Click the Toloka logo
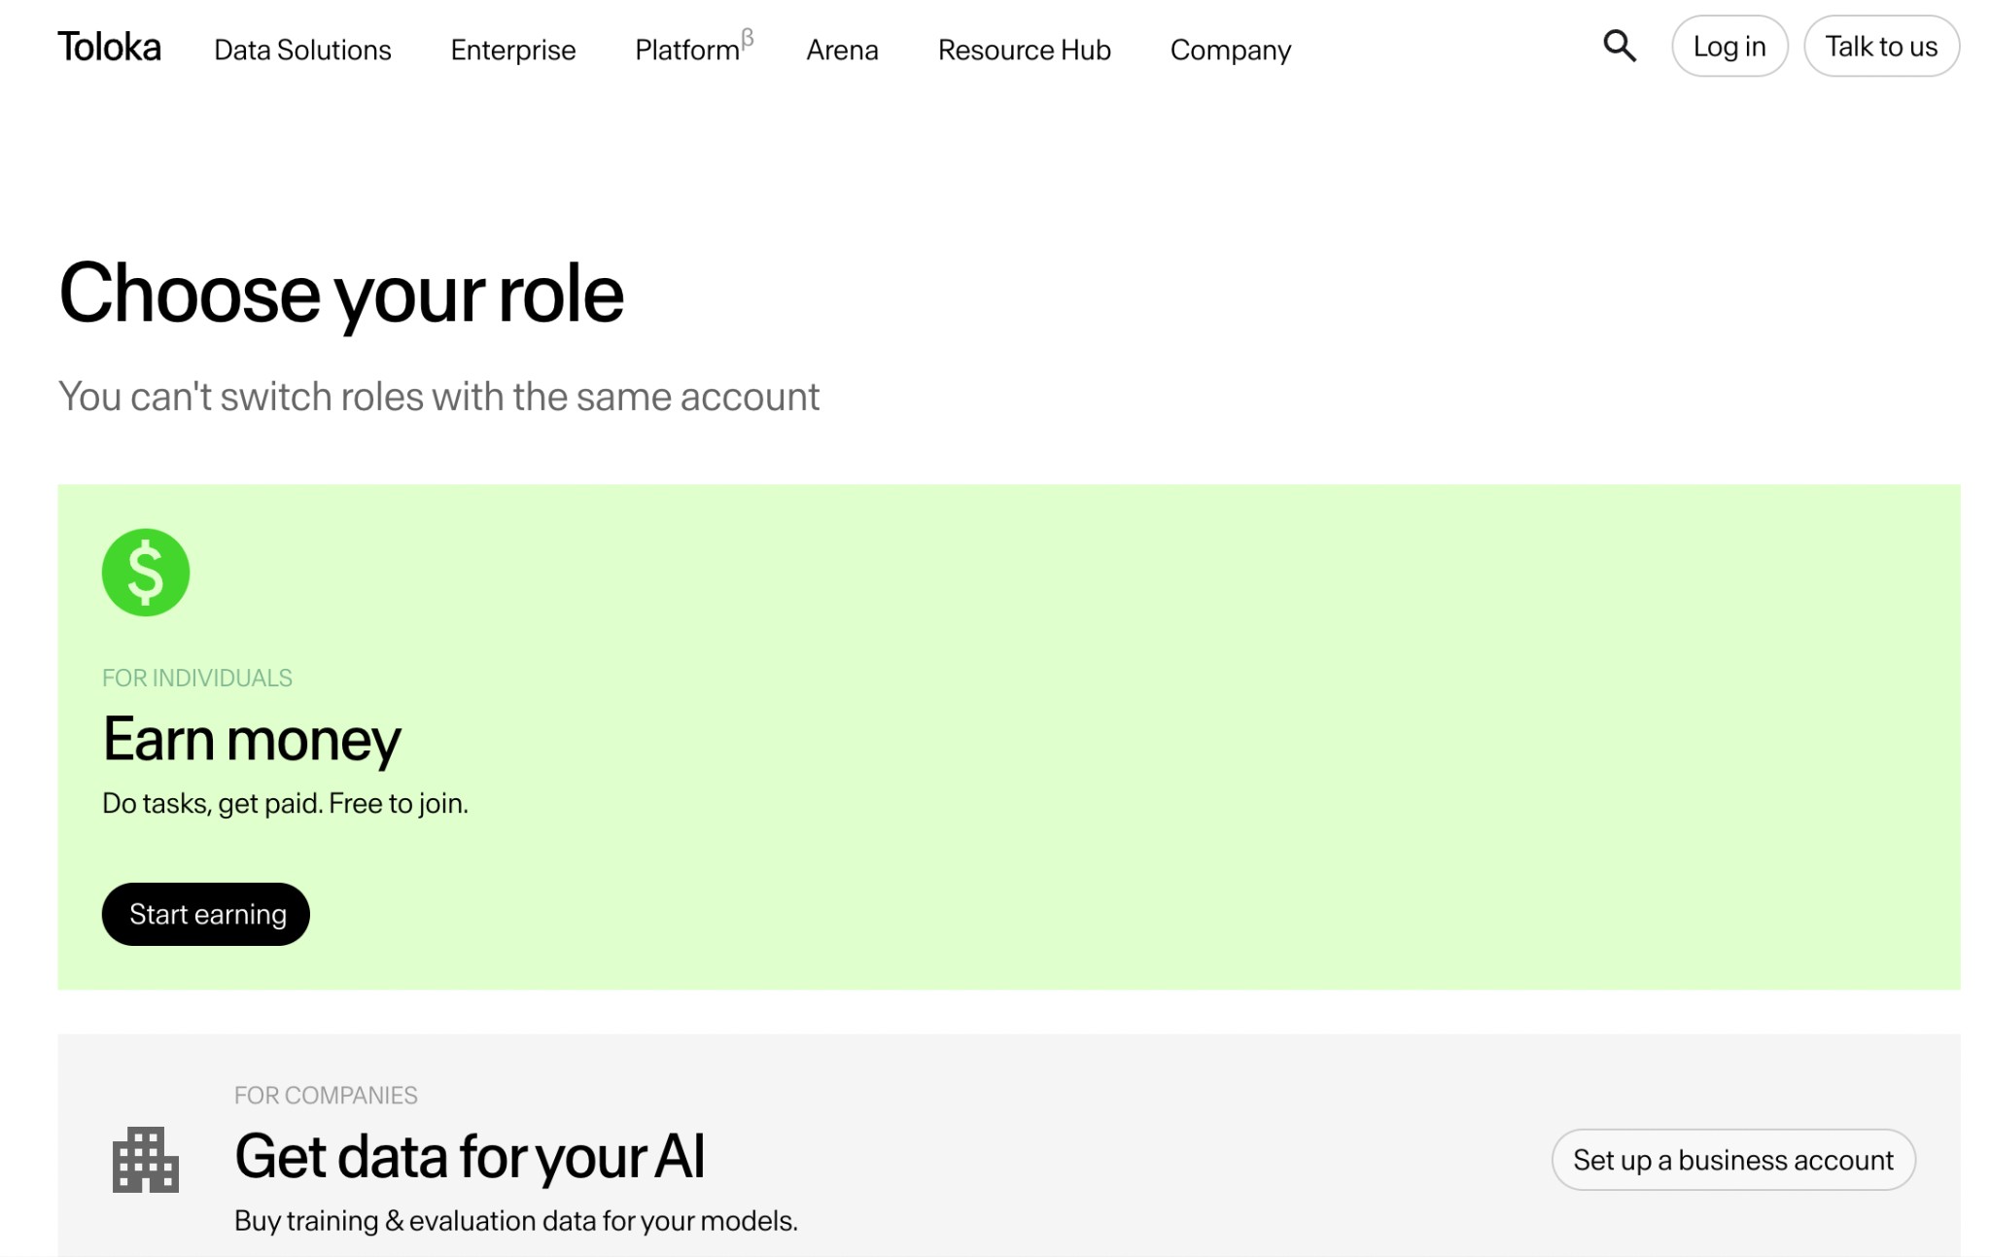The height and width of the screenshot is (1257, 1991). 109,48
